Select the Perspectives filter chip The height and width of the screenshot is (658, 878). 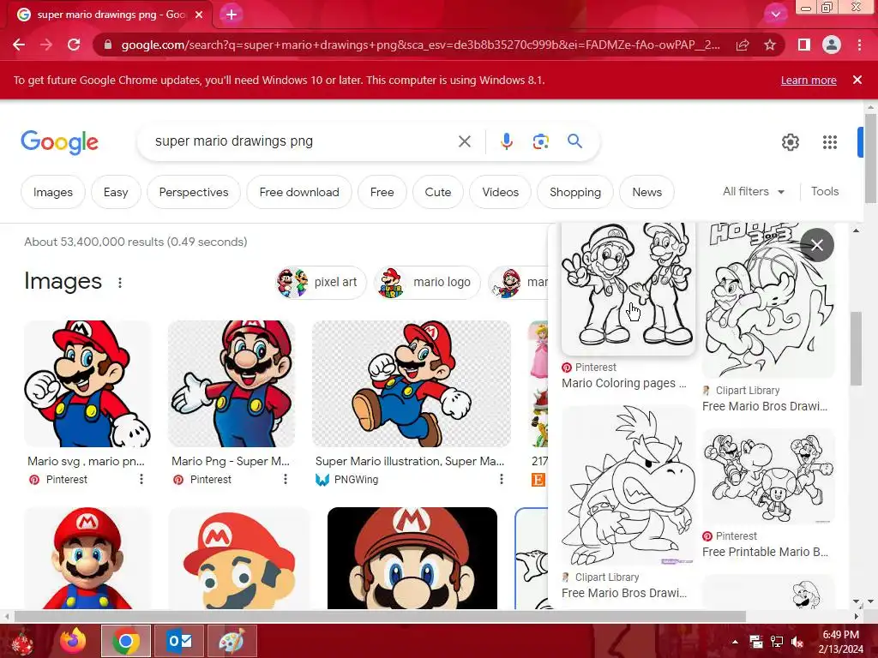point(194,192)
